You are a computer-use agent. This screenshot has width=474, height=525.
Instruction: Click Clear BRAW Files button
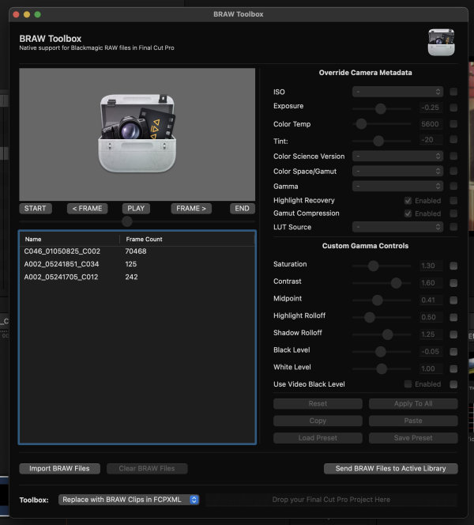(x=147, y=468)
